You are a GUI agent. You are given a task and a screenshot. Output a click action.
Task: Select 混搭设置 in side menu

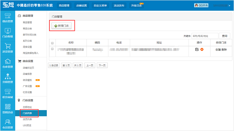(27, 47)
